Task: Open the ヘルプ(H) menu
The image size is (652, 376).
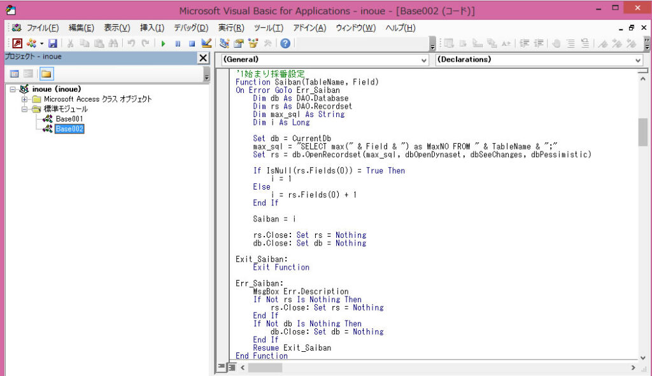Action: 400,28
